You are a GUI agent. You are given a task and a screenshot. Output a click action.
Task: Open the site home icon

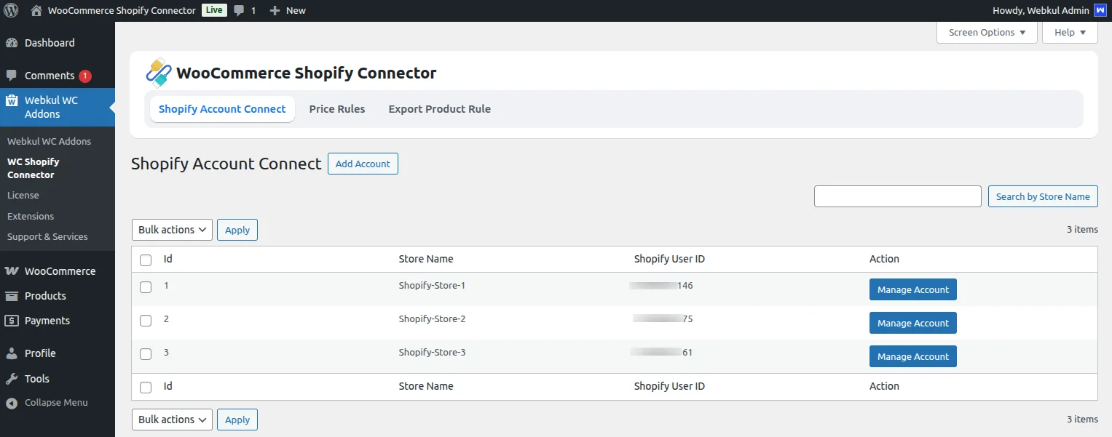(36, 10)
